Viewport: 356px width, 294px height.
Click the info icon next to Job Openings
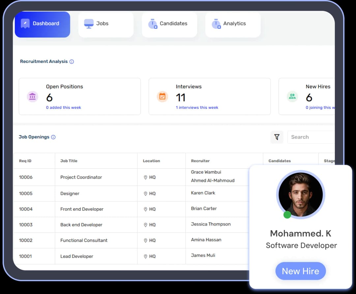[53, 137]
